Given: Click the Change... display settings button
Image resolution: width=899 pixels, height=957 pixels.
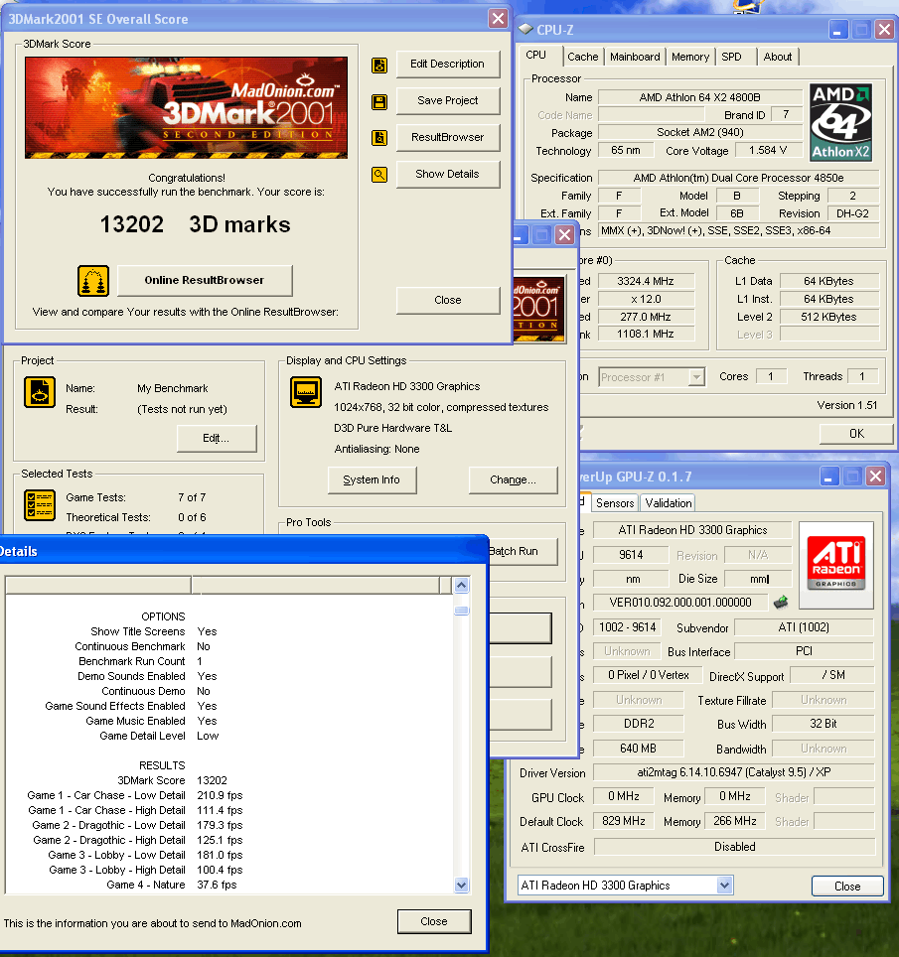Looking at the screenshot, I should [x=513, y=479].
